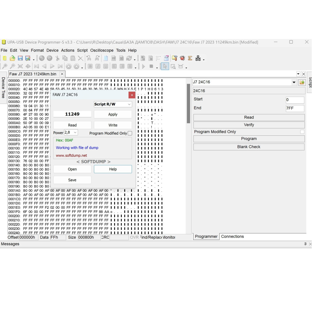The width and height of the screenshot is (312, 312).
Task: Tick Program Modified Only in Programmer panel
Action: pyautogui.click(x=302, y=132)
